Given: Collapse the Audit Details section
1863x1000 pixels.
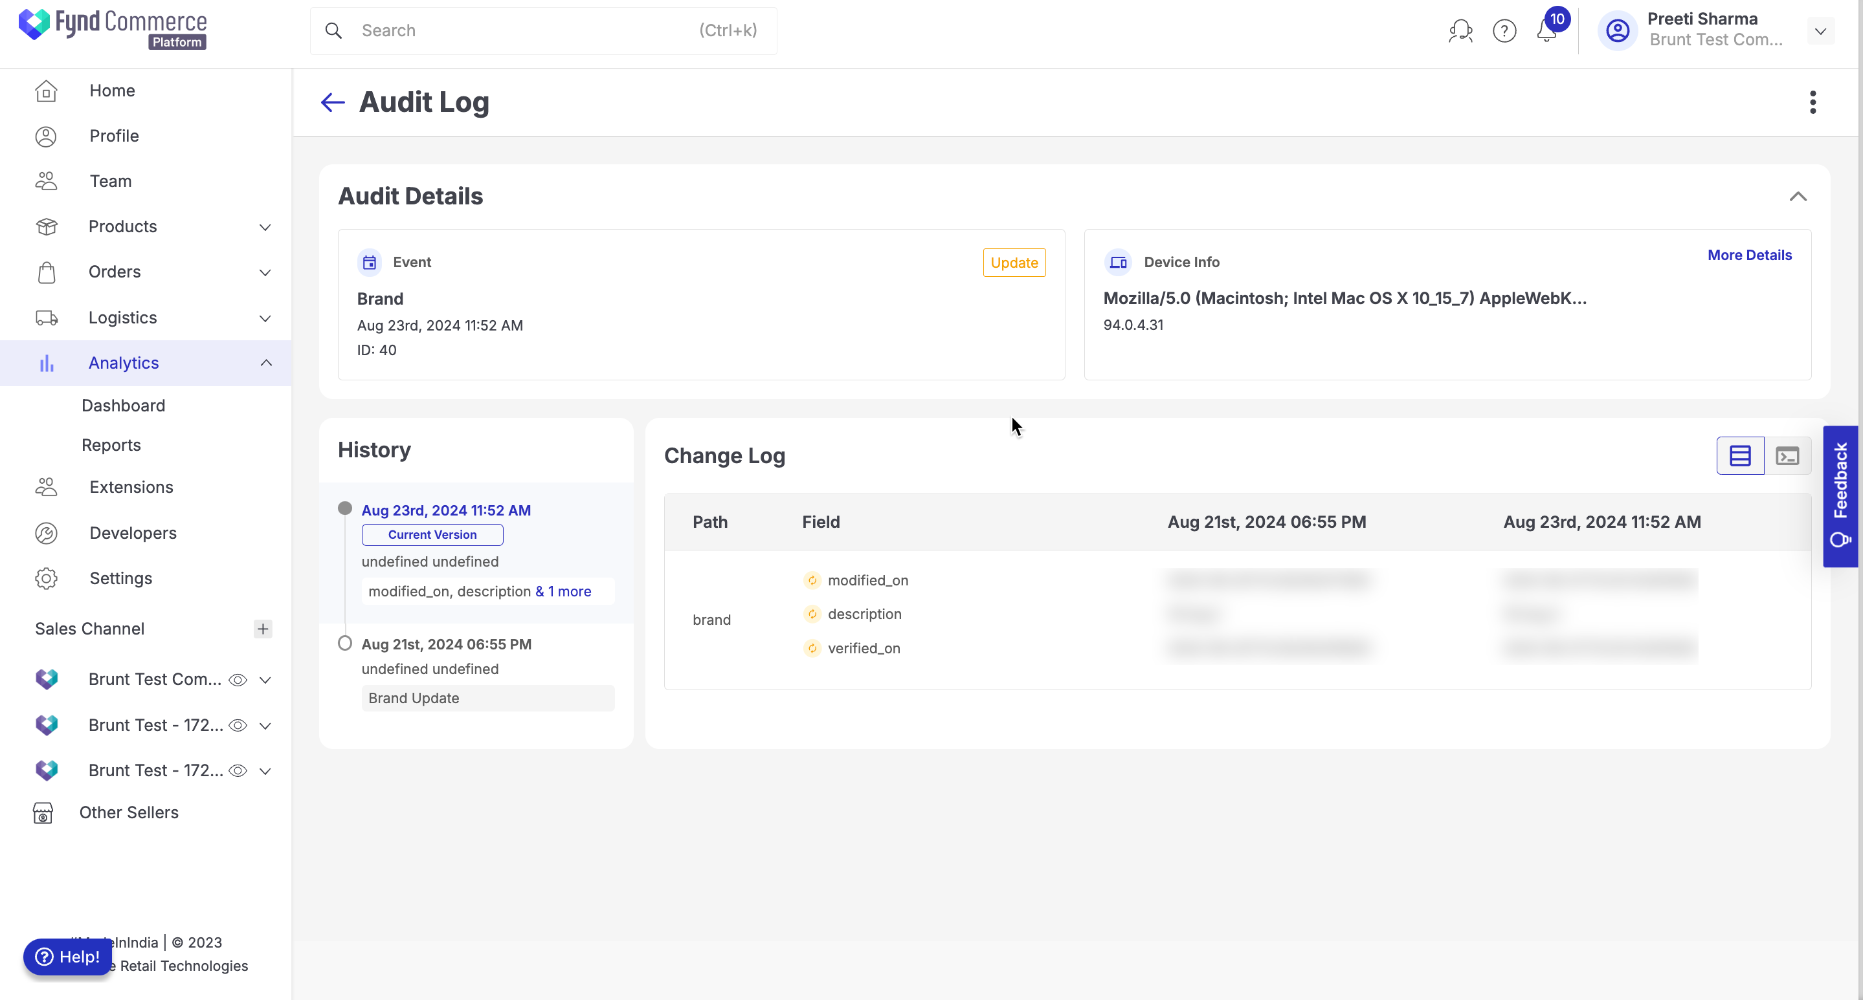Looking at the screenshot, I should [1798, 197].
